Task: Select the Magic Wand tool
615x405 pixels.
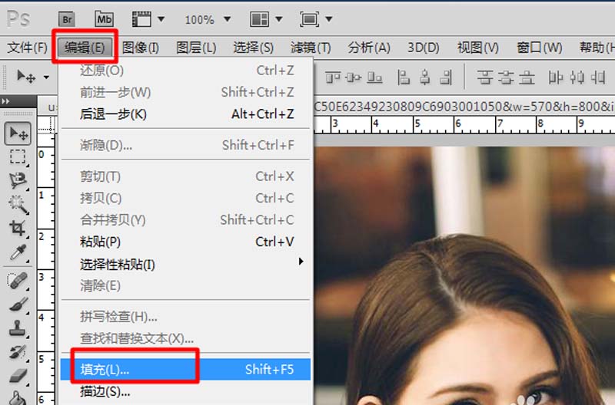Action: [x=18, y=203]
